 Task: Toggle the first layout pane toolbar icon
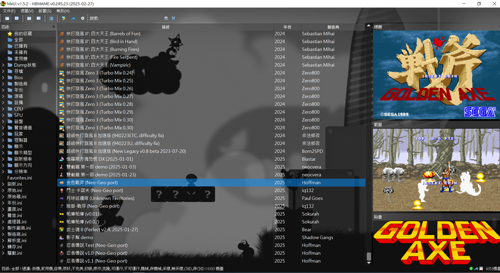tap(7, 19)
